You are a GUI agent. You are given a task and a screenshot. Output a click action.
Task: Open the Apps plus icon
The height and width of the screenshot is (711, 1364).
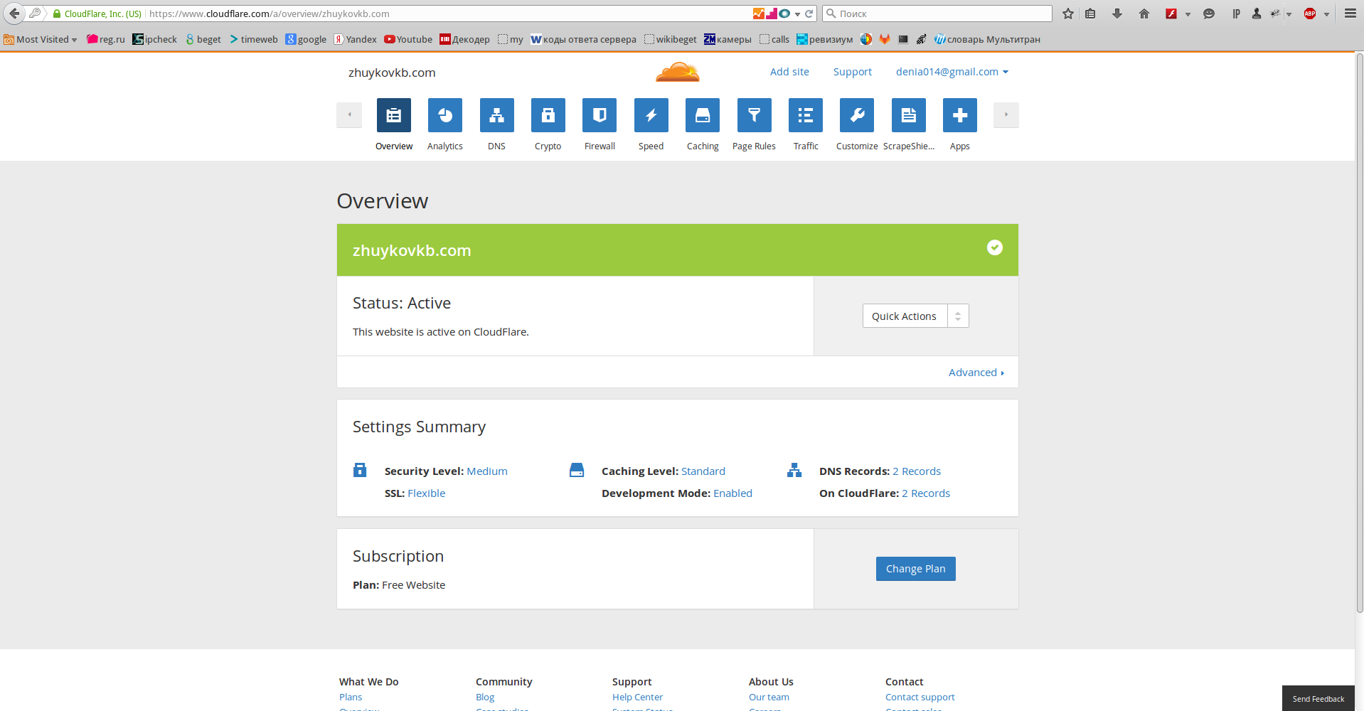pos(960,115)
